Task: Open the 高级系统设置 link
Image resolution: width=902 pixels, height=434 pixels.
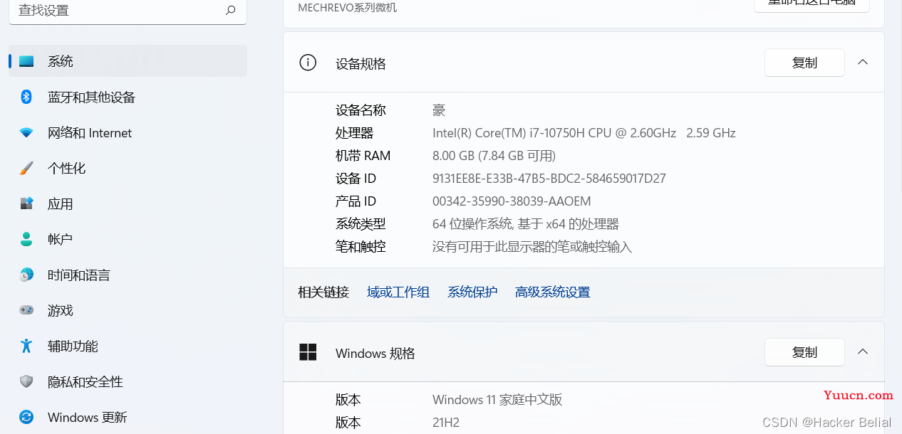Action: click(553, 292)
